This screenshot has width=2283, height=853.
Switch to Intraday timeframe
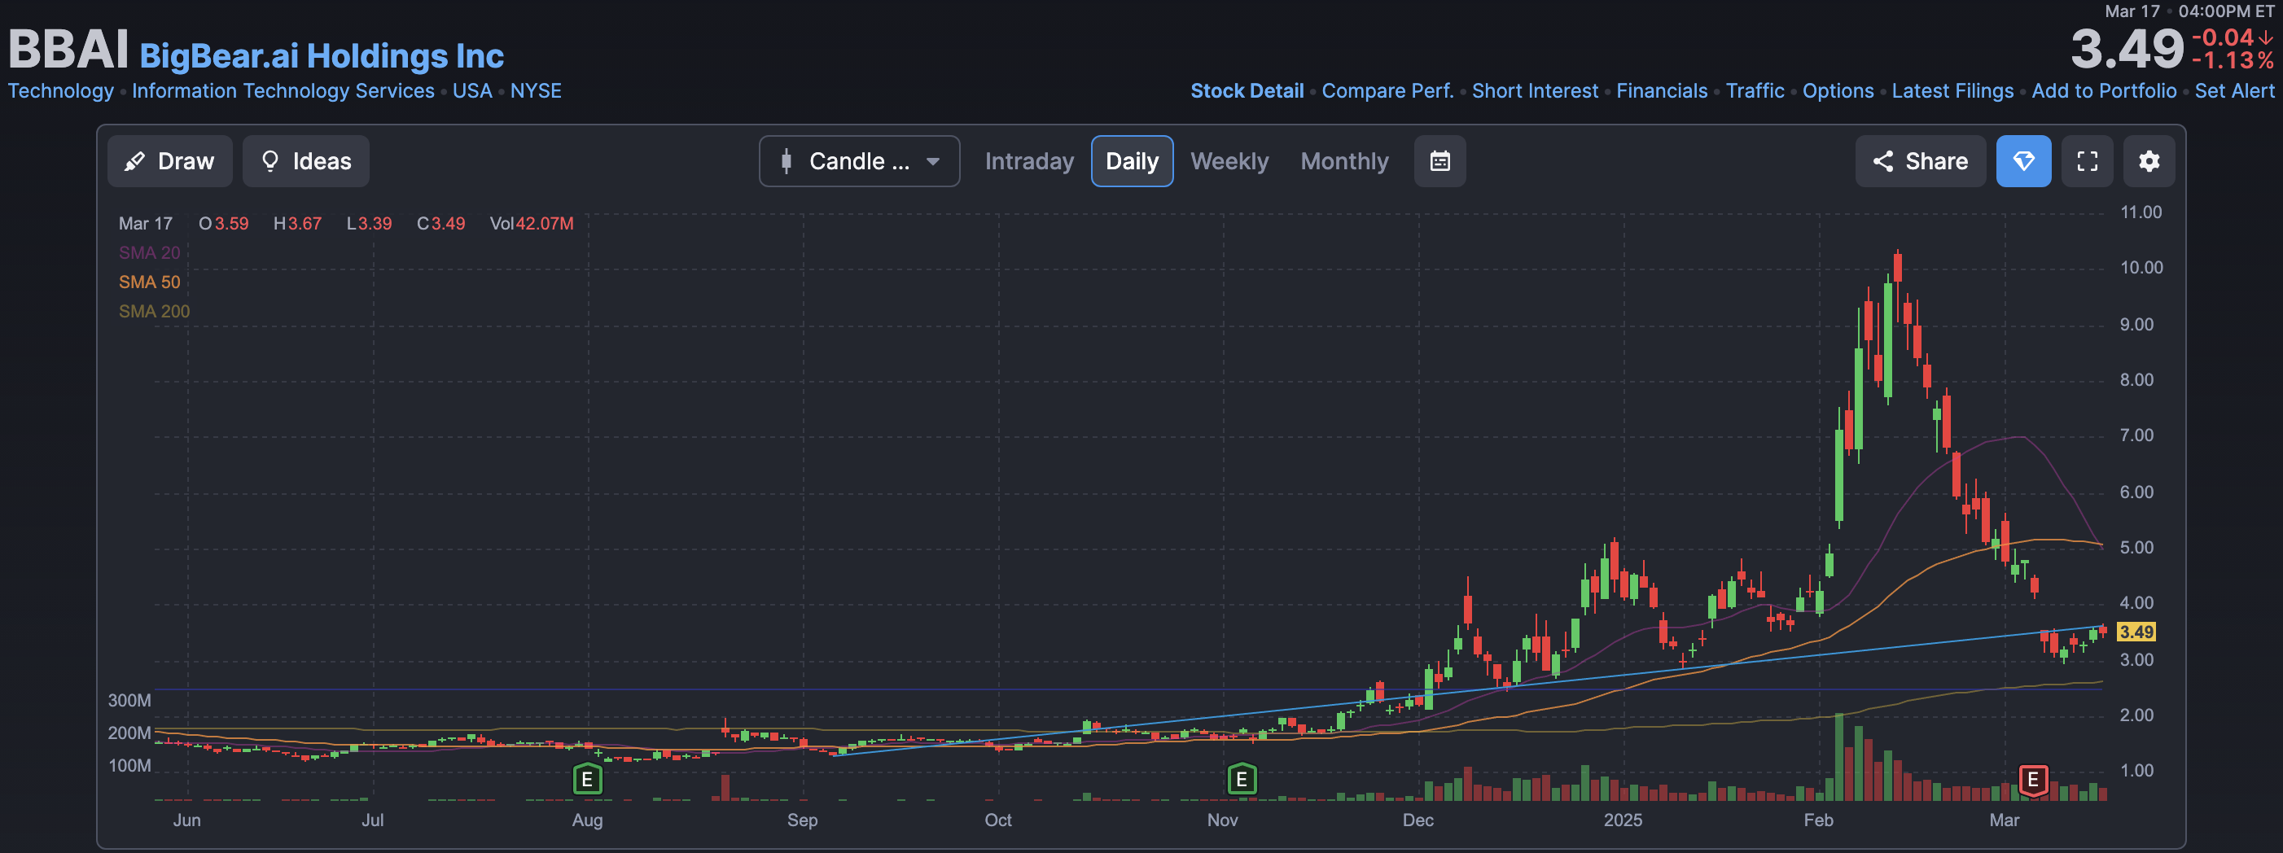1029,161
